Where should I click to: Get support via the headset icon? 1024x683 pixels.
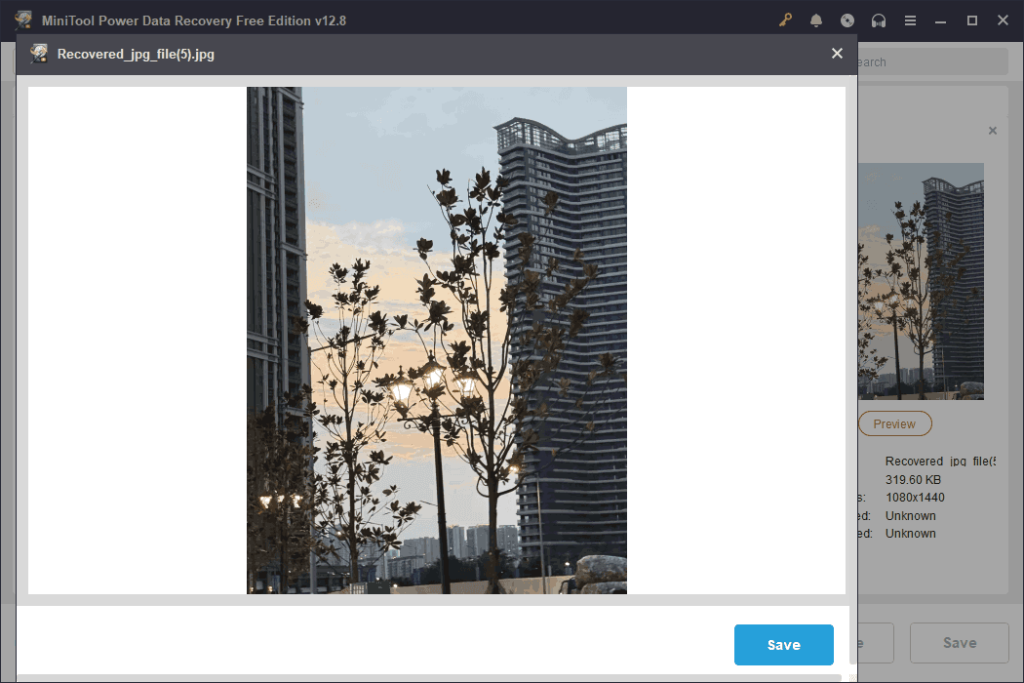(x=879, y=20)
